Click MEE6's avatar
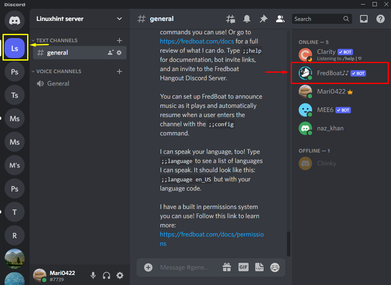391x285 pixels. [305, 110]
